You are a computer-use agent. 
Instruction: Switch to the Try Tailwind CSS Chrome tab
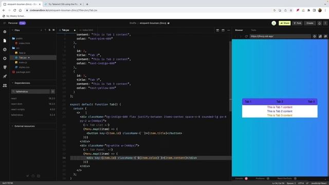coord(63,4)
